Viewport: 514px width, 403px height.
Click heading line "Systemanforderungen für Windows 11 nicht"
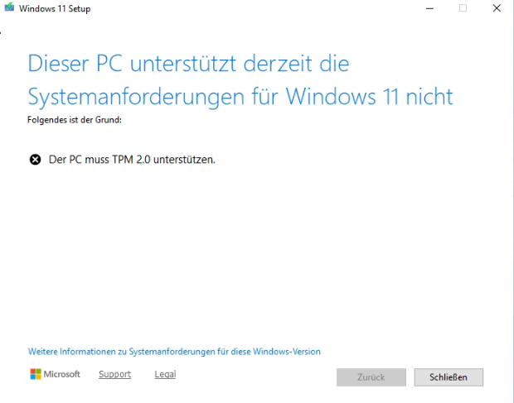pyautogui.click(x=240, y=96)
